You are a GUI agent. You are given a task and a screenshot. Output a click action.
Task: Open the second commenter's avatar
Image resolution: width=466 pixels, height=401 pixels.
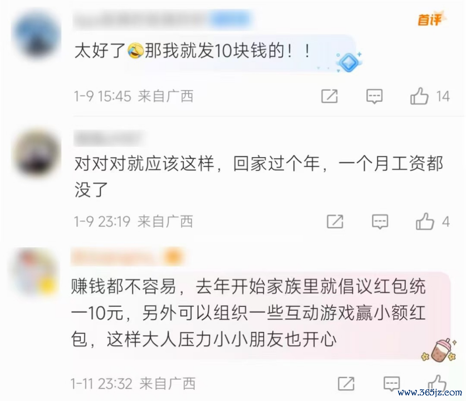pyautogui.click(x=37, y=153)
